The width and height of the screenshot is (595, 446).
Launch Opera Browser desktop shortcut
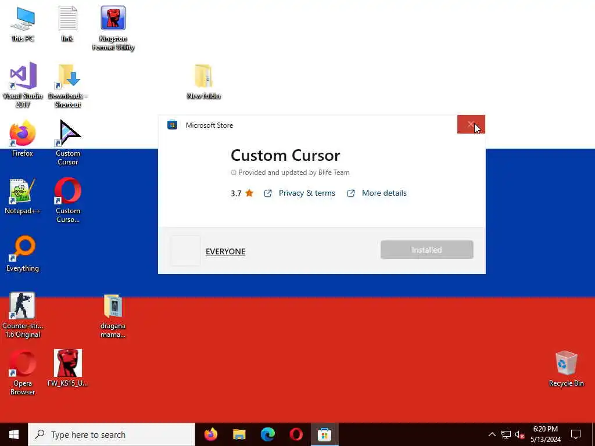tap(23, 373)
